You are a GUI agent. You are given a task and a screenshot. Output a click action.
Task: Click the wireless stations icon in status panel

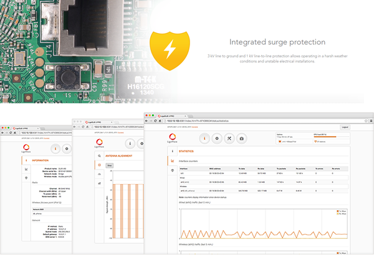315,142
